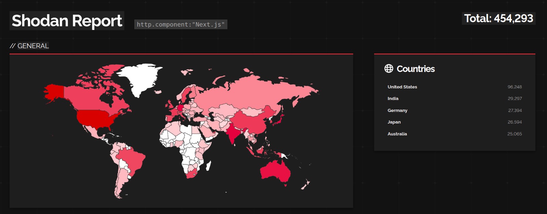Click the Total: 454,293 counter

(x=498, y=18)
